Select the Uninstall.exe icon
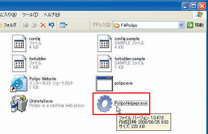208x134 pixels. coord(19,104)
